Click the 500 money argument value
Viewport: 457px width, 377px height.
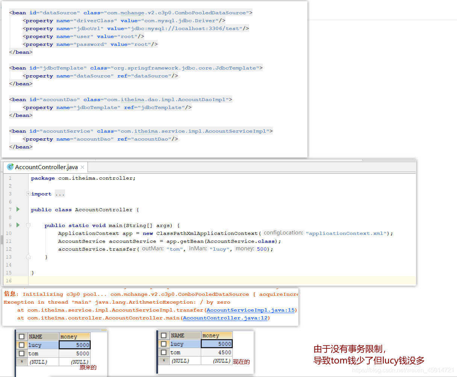(x=262, y=249)
